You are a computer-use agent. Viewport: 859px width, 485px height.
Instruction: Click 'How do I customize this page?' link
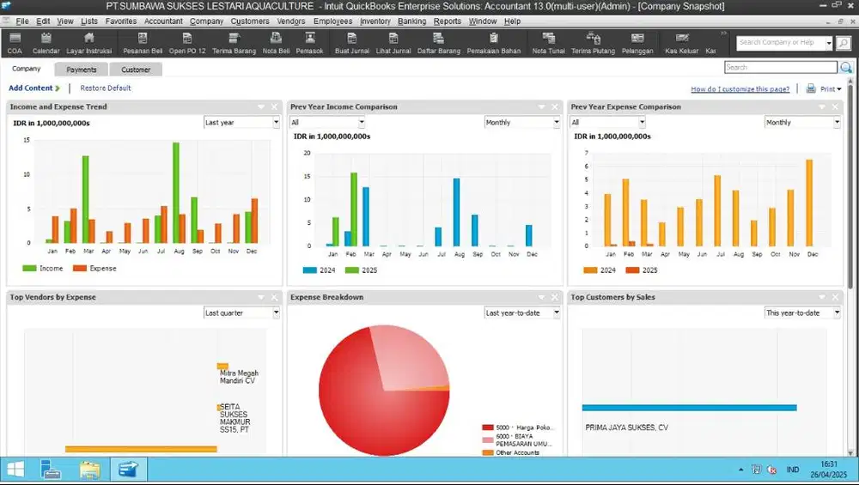741,89
